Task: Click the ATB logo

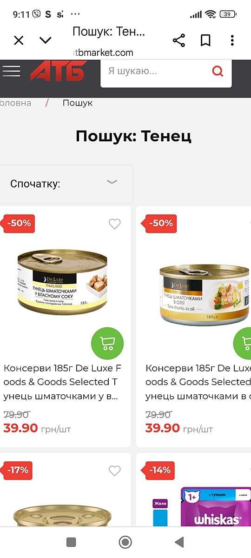Action: pyautogui.click(x=58, y=71)
